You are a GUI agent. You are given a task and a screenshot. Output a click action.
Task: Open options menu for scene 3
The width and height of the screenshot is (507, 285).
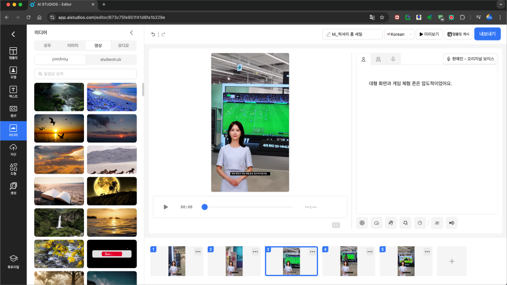point(312,252)
